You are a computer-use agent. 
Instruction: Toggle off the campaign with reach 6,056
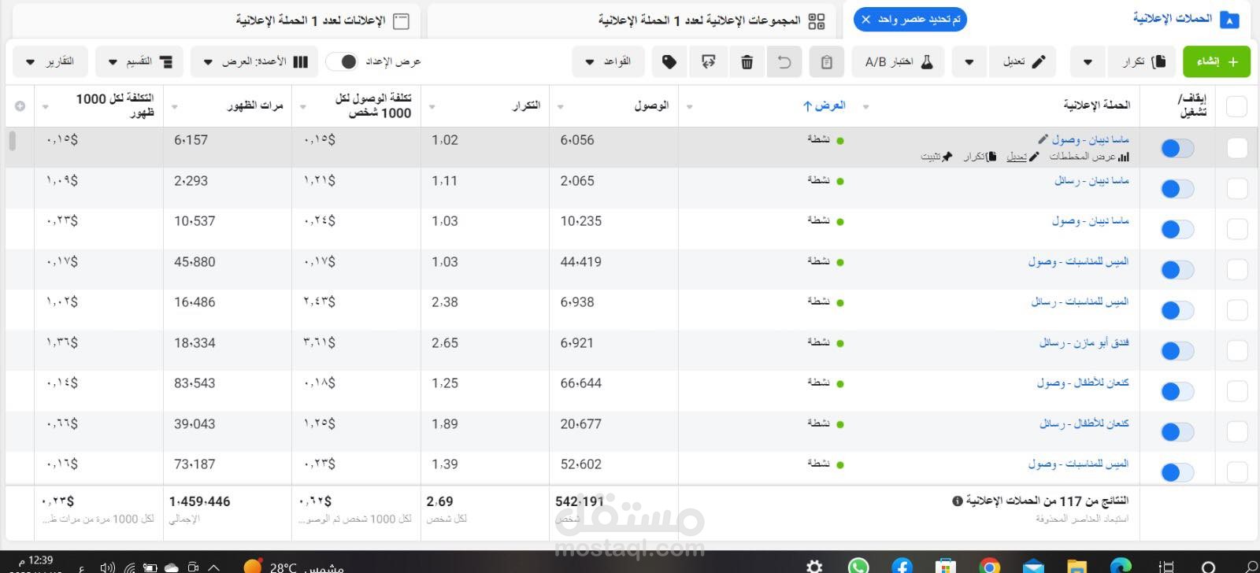pos(1177,148)
